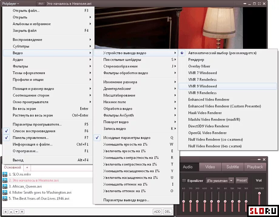Screen dimensions: 279x217
Task: Expand Фильтры submenu
Action: [48, 66]
